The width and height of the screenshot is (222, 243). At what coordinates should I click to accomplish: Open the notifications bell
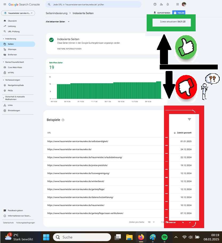click(168, 4)
